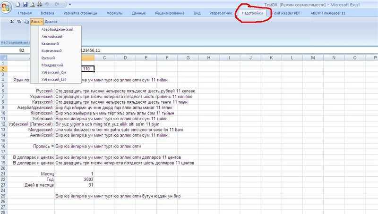Switch to the Вставка ribbon tab
The image size is (378, 214).
tap(47, 13)
